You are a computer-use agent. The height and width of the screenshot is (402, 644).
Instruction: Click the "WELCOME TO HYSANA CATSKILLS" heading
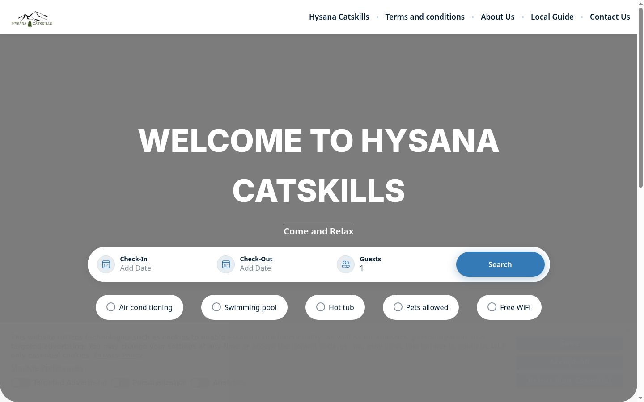point(318,165)
